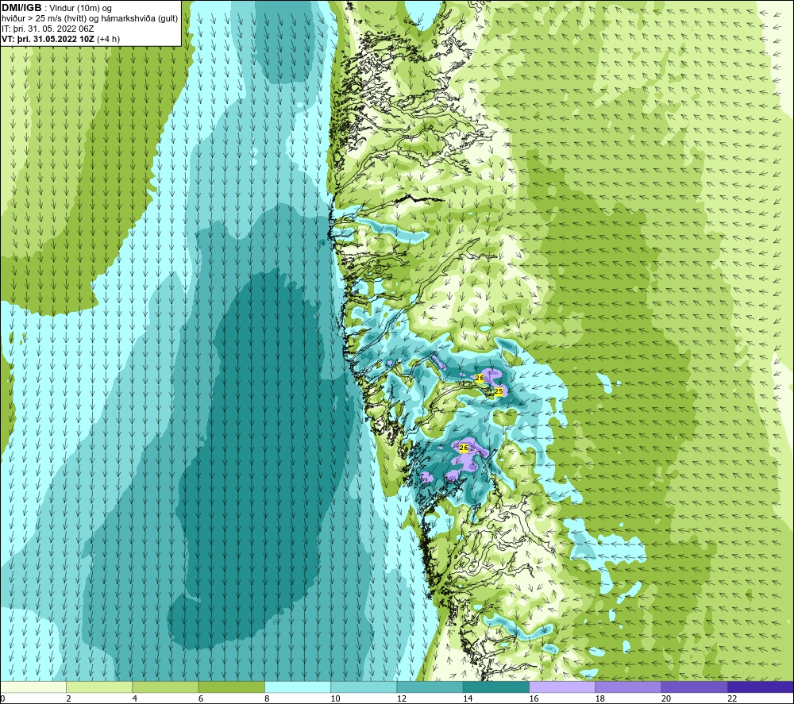Image resolution: width=794 pixels, height=704 pixels.
Task: Pick the 10–12 turquoise legend swatch
Action: pyautogui.click(x=364, y=687)
